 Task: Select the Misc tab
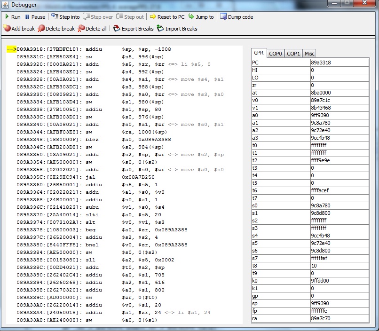tap(309, 54)
